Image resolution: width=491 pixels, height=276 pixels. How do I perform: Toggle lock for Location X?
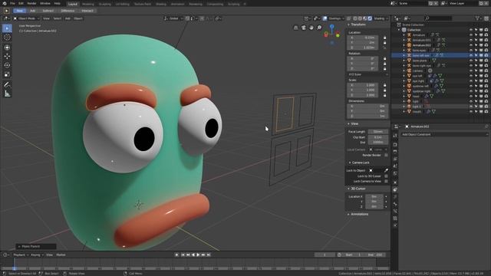point(385,38)
